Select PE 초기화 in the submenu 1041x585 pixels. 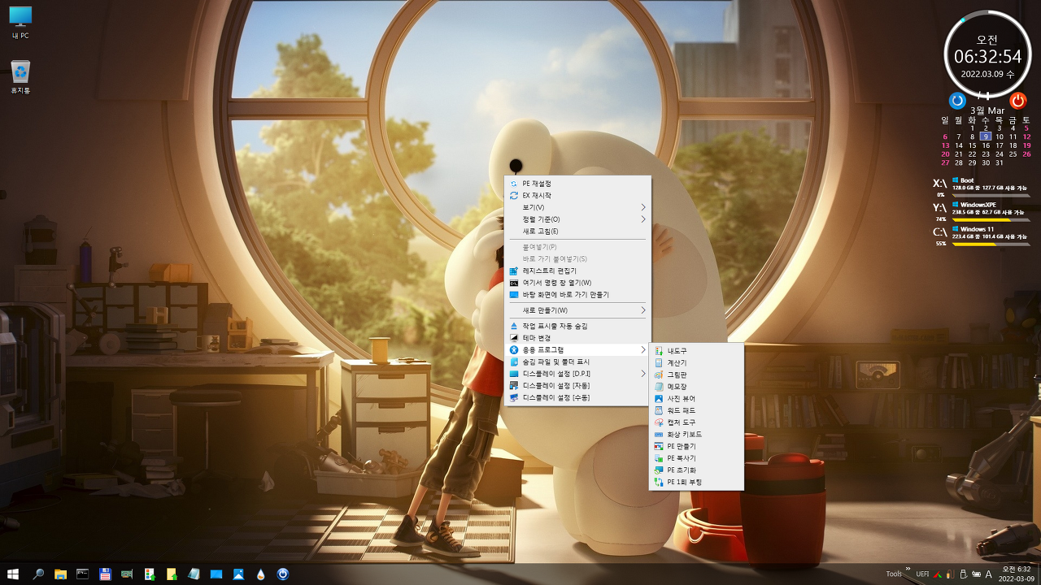[x=696, y=470]
